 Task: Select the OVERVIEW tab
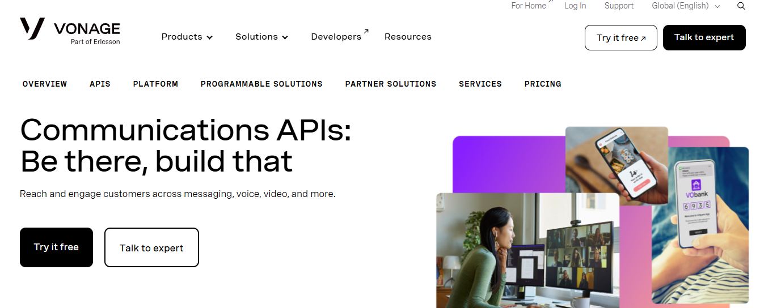(x=45, y=84)
